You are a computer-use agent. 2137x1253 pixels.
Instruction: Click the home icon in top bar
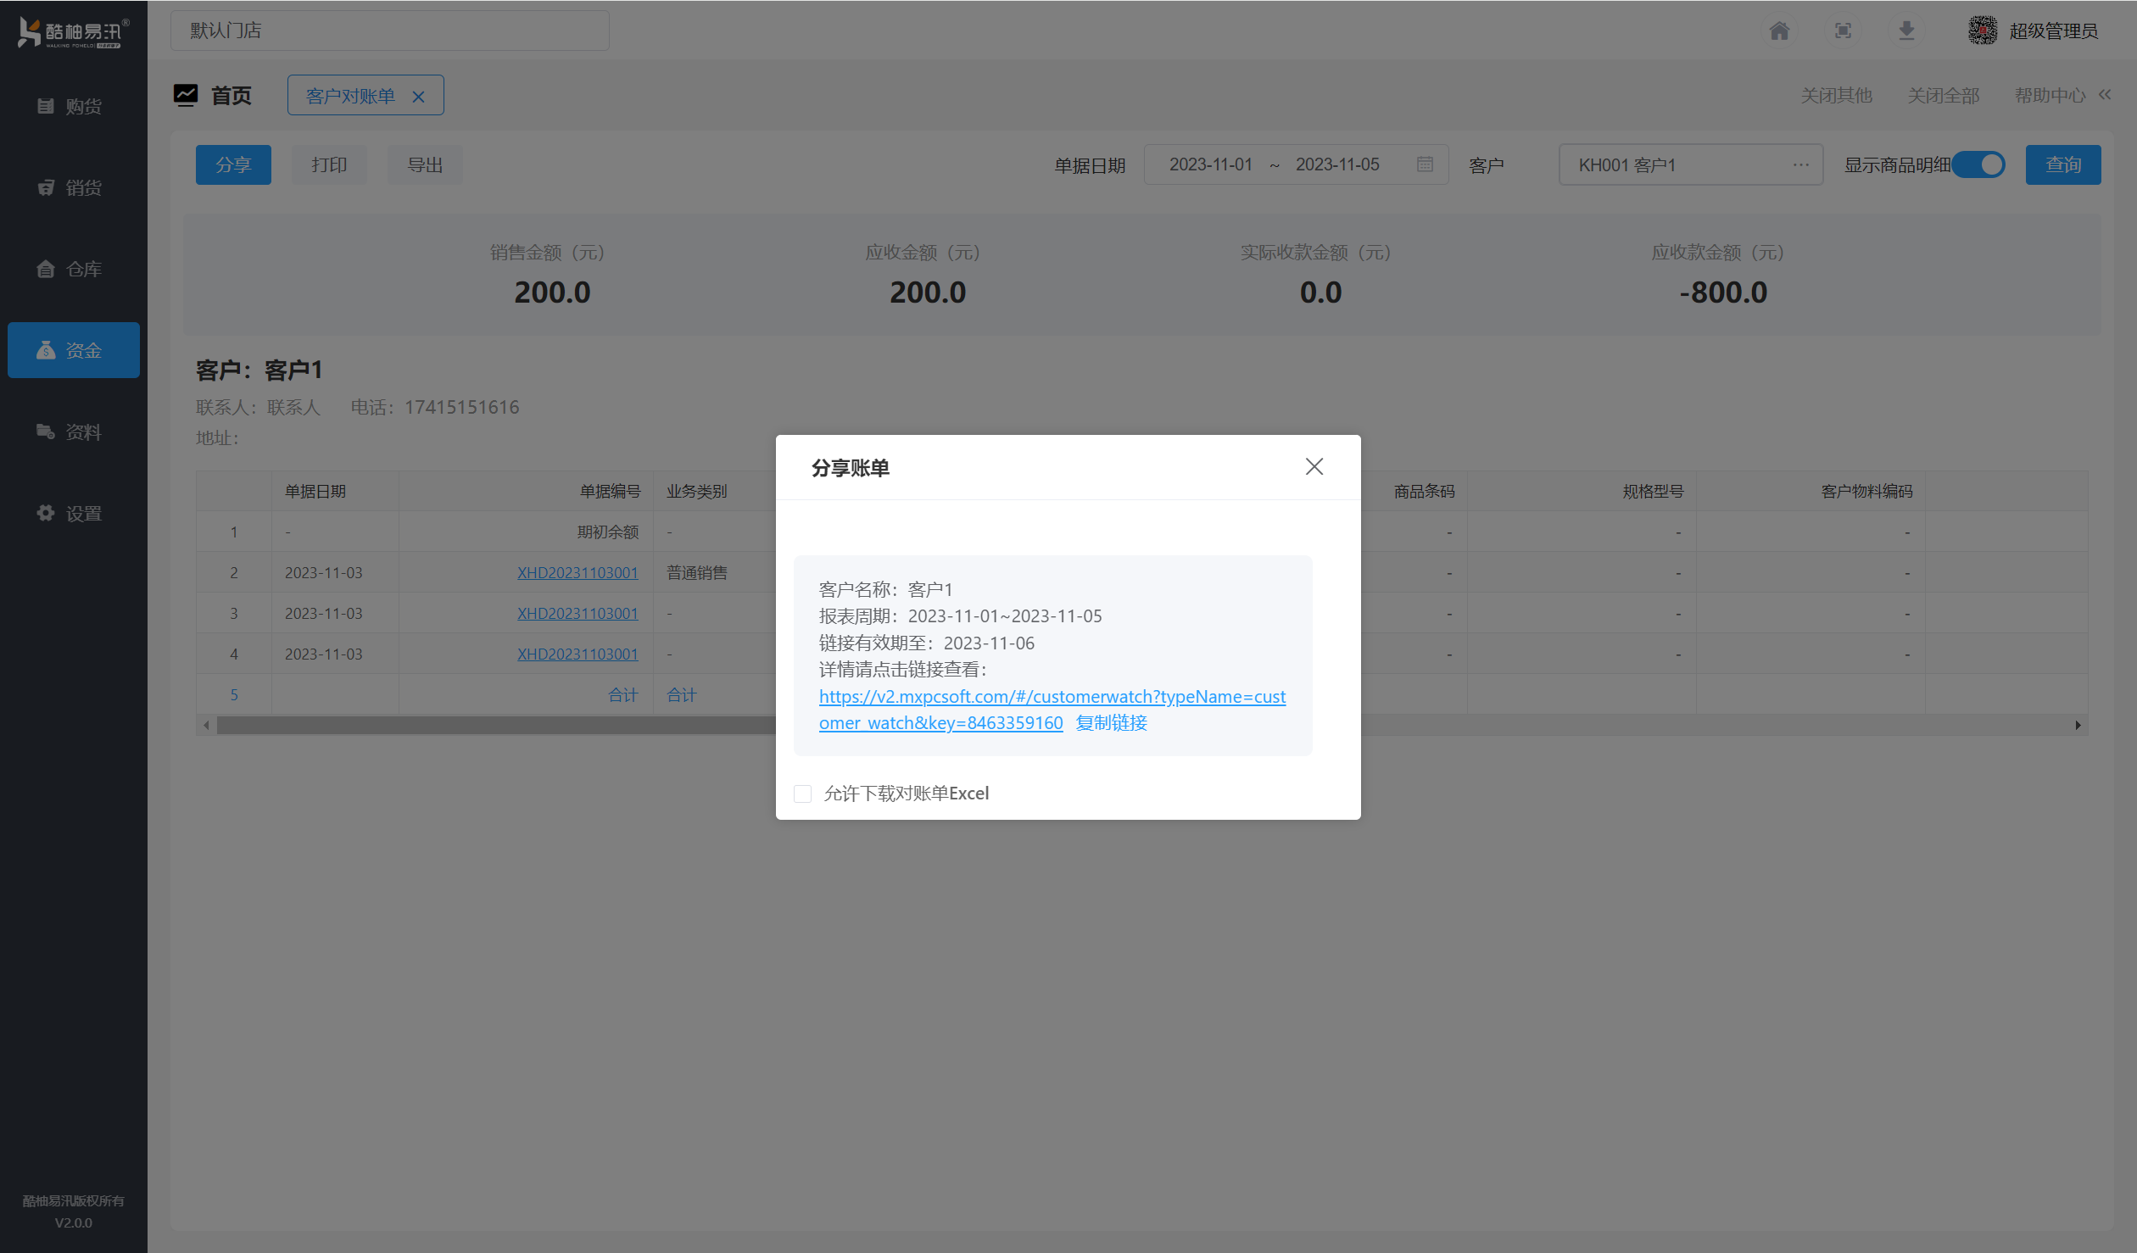[x=1779, y=31]
